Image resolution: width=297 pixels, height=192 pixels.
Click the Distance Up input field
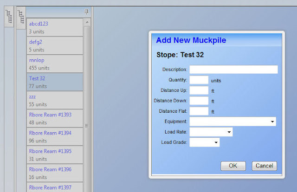coord(199,90)
